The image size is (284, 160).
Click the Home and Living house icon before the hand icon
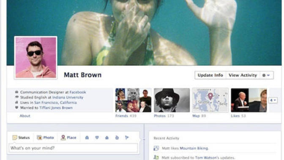pyautogui.click(x=107, y=138)
